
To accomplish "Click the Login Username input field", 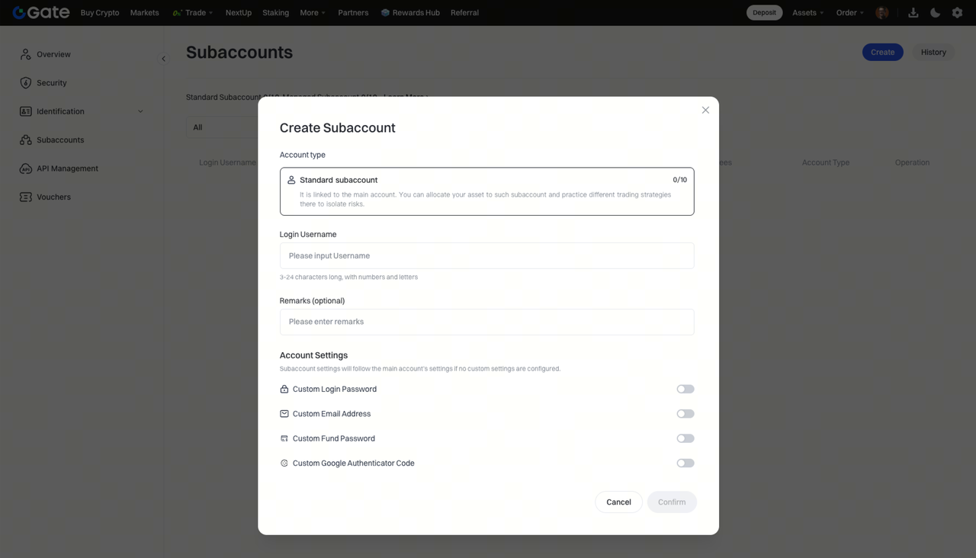I will click(486, 255).
